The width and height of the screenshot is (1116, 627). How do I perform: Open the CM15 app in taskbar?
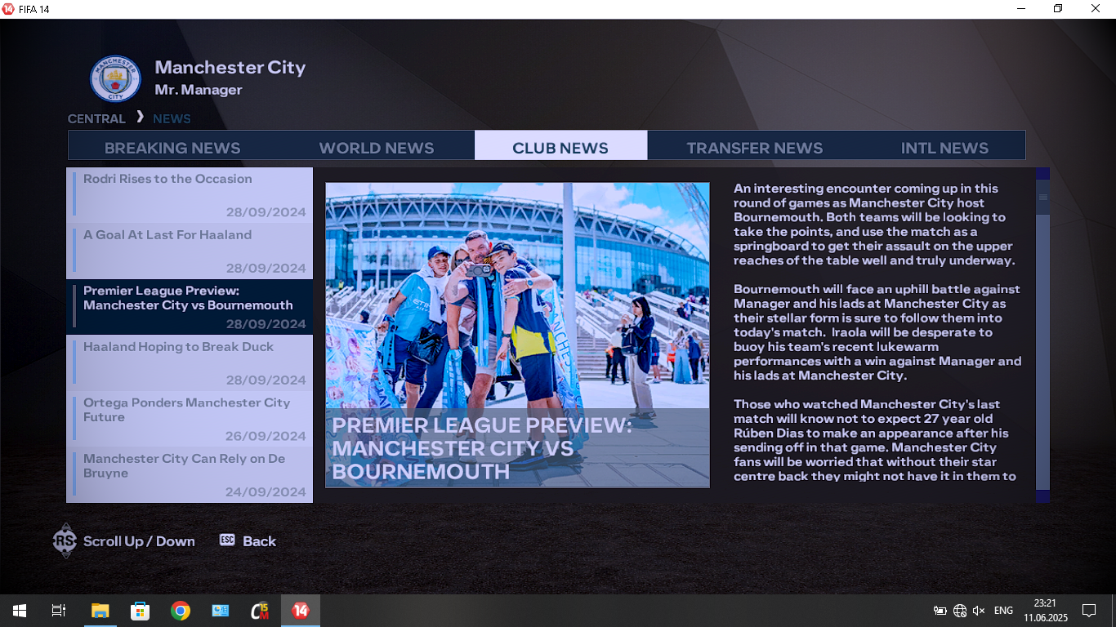(261, 611)
